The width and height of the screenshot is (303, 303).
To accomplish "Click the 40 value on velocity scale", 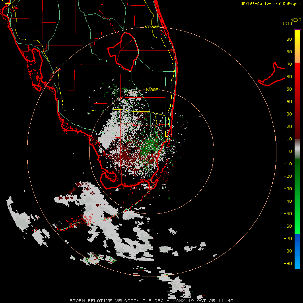I will tap(289, 101).
